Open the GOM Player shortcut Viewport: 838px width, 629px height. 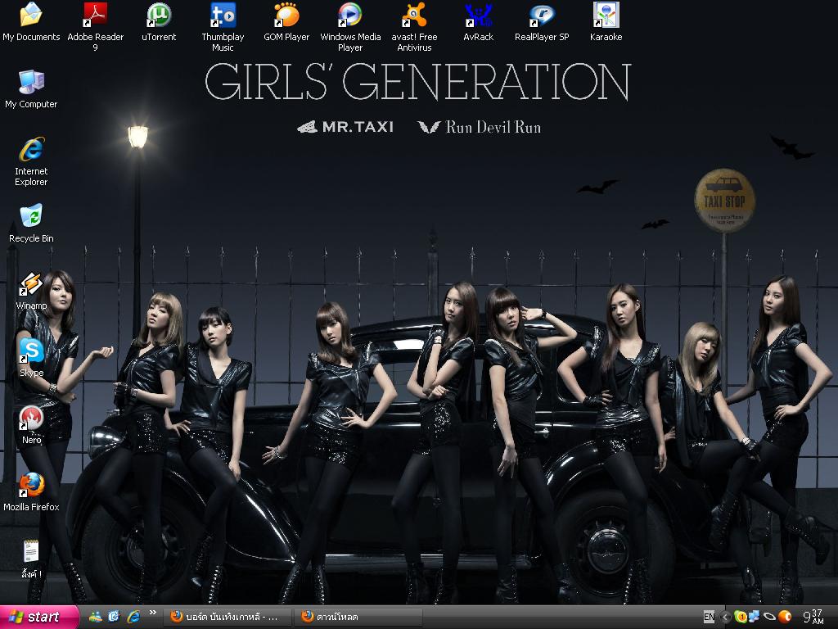(286, 22)
